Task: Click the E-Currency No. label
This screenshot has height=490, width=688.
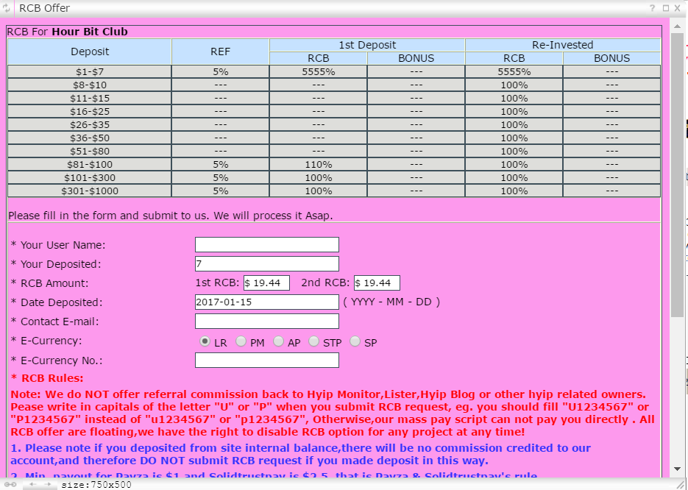Action: pos(57,361)
